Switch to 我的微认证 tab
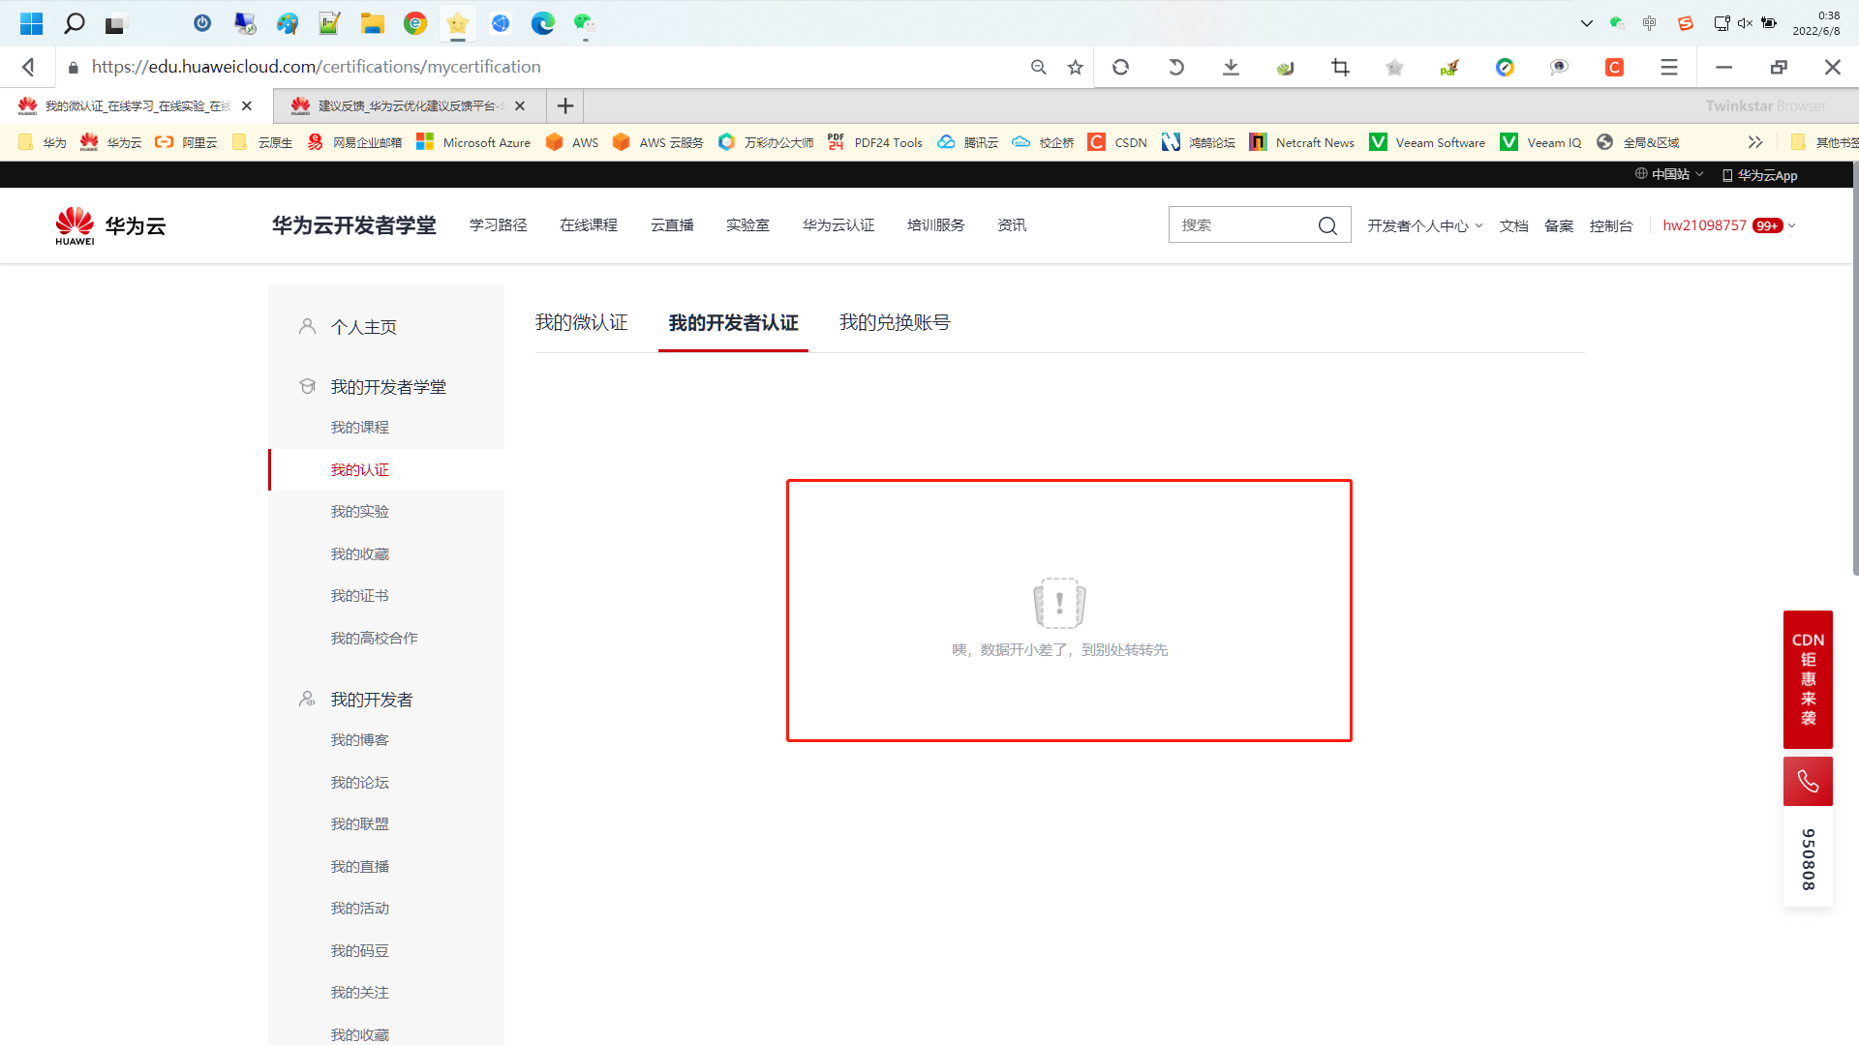 pos(581,322)
